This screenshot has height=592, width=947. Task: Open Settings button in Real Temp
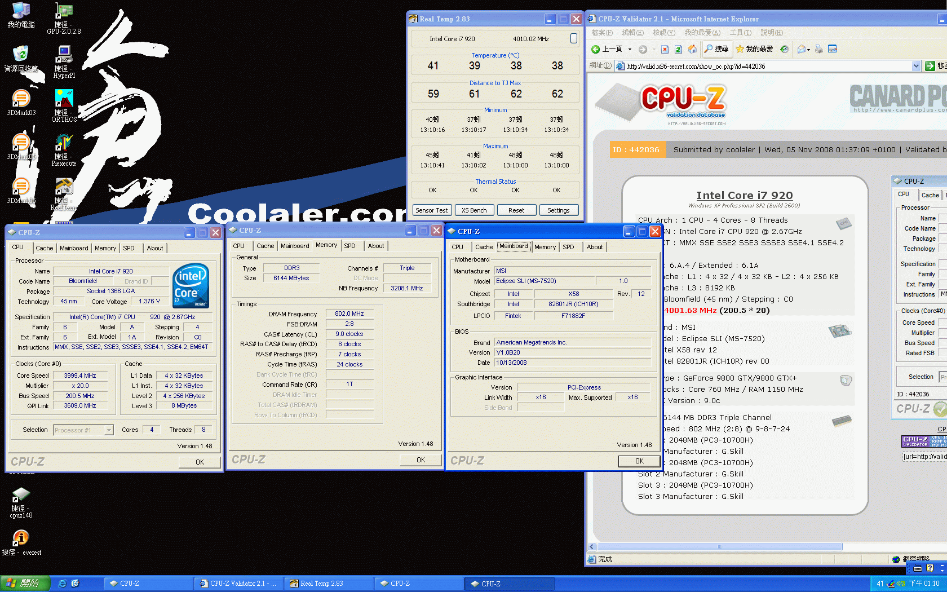(559, 210)
